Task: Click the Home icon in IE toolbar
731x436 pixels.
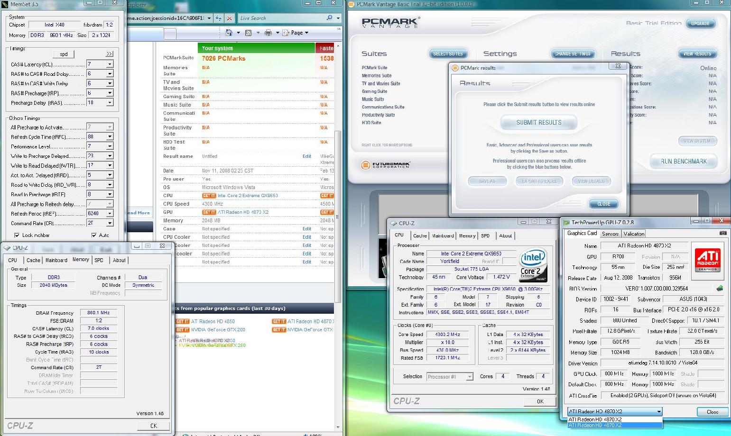Action: tap(229, 33)
